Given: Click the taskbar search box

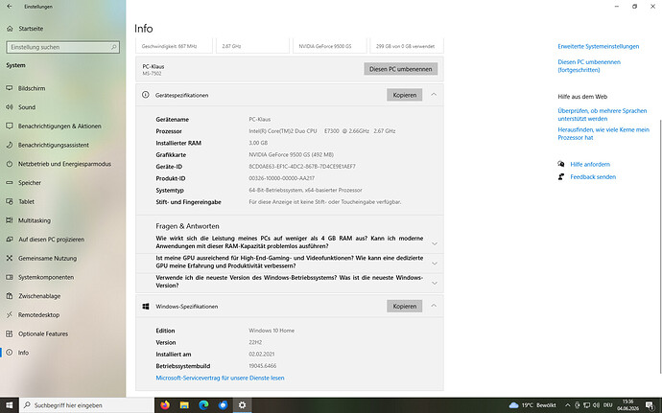Looking at the screenshot, I should tap(86, 405).
